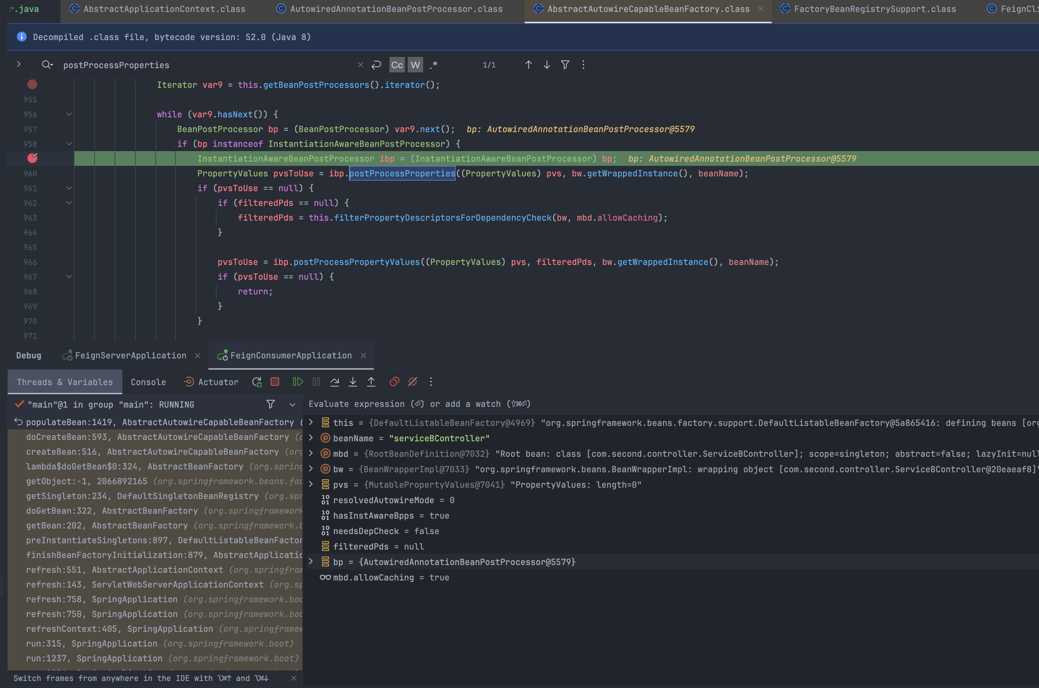Stop the debug session with red square
This screenshot has width=1039, height=688.
275,382
